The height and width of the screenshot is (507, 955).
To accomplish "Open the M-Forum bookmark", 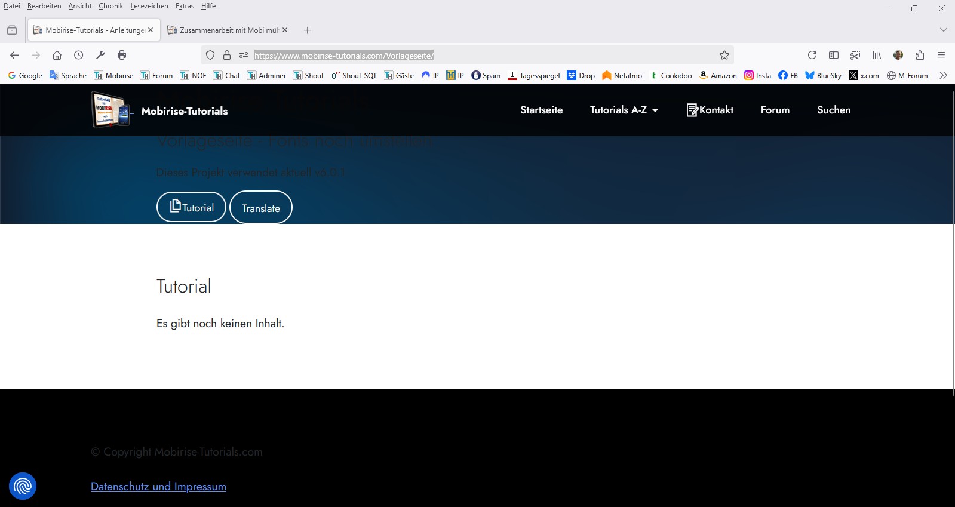I will pyautogui.click(x=907, y=75).
